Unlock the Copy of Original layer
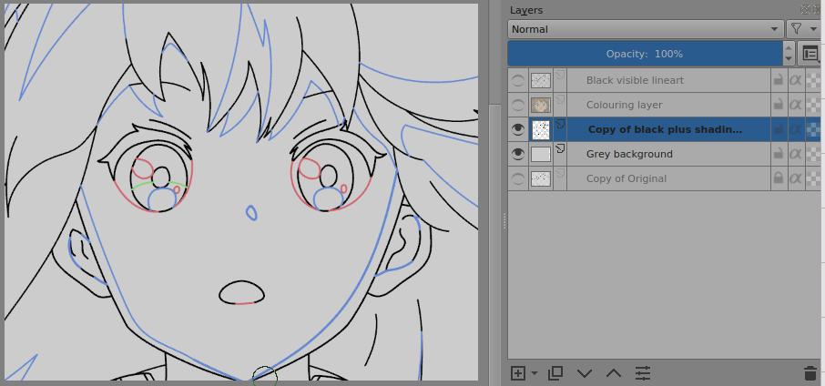 (779, 178)
